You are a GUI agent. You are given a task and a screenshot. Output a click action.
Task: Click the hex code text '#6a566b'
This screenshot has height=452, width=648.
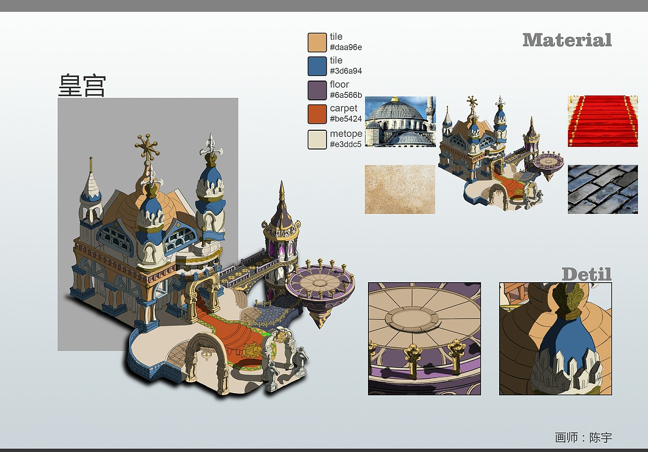coord(346,95)
